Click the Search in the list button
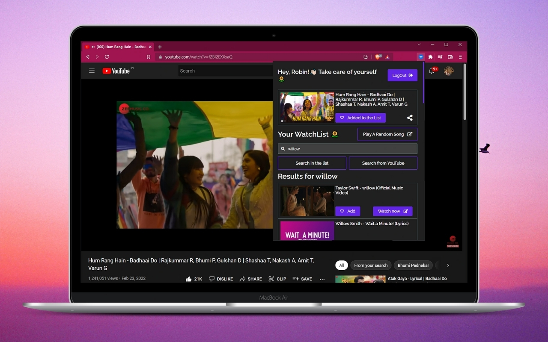The width and height of the screenshot is (548, 342). [312, 163]
